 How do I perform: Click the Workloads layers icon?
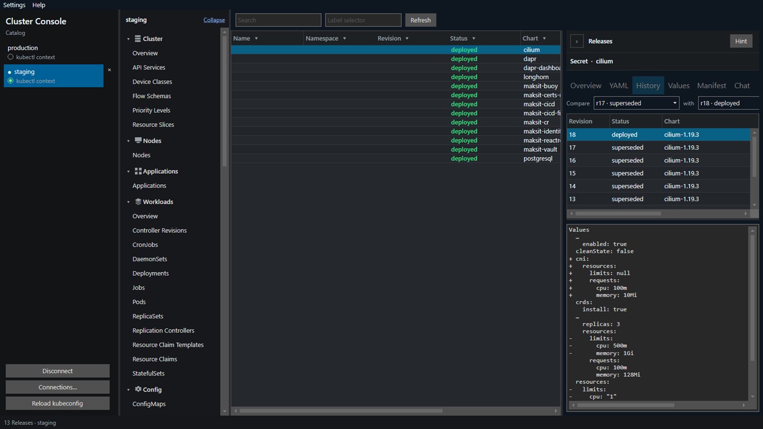click(138, 202)
